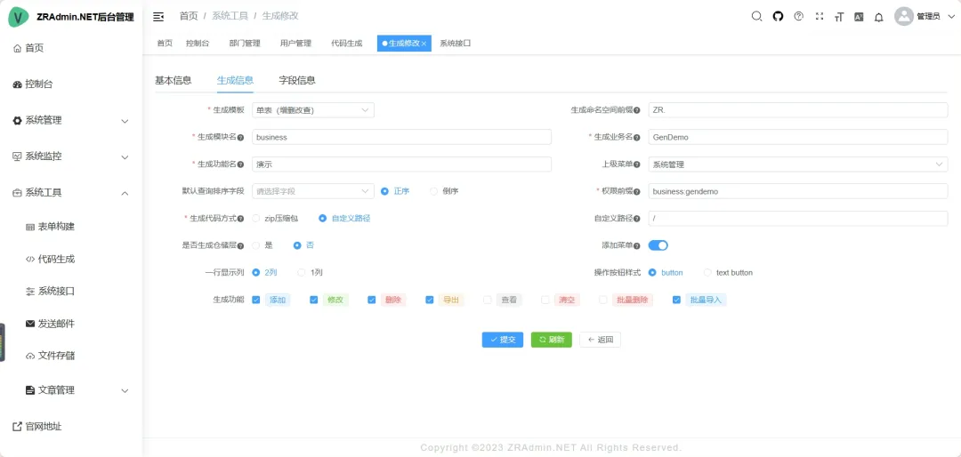The width and height of the screenshot is (961, 457).
Task: Click the help icon beside 生成命名空间前缀
Action: point(637,110)
